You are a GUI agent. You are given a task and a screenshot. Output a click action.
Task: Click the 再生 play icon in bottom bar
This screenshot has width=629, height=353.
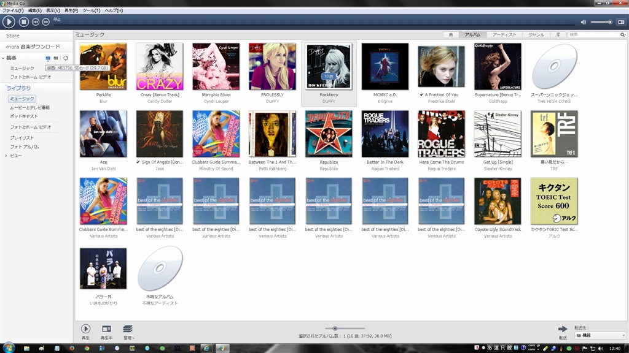point(85,329)
